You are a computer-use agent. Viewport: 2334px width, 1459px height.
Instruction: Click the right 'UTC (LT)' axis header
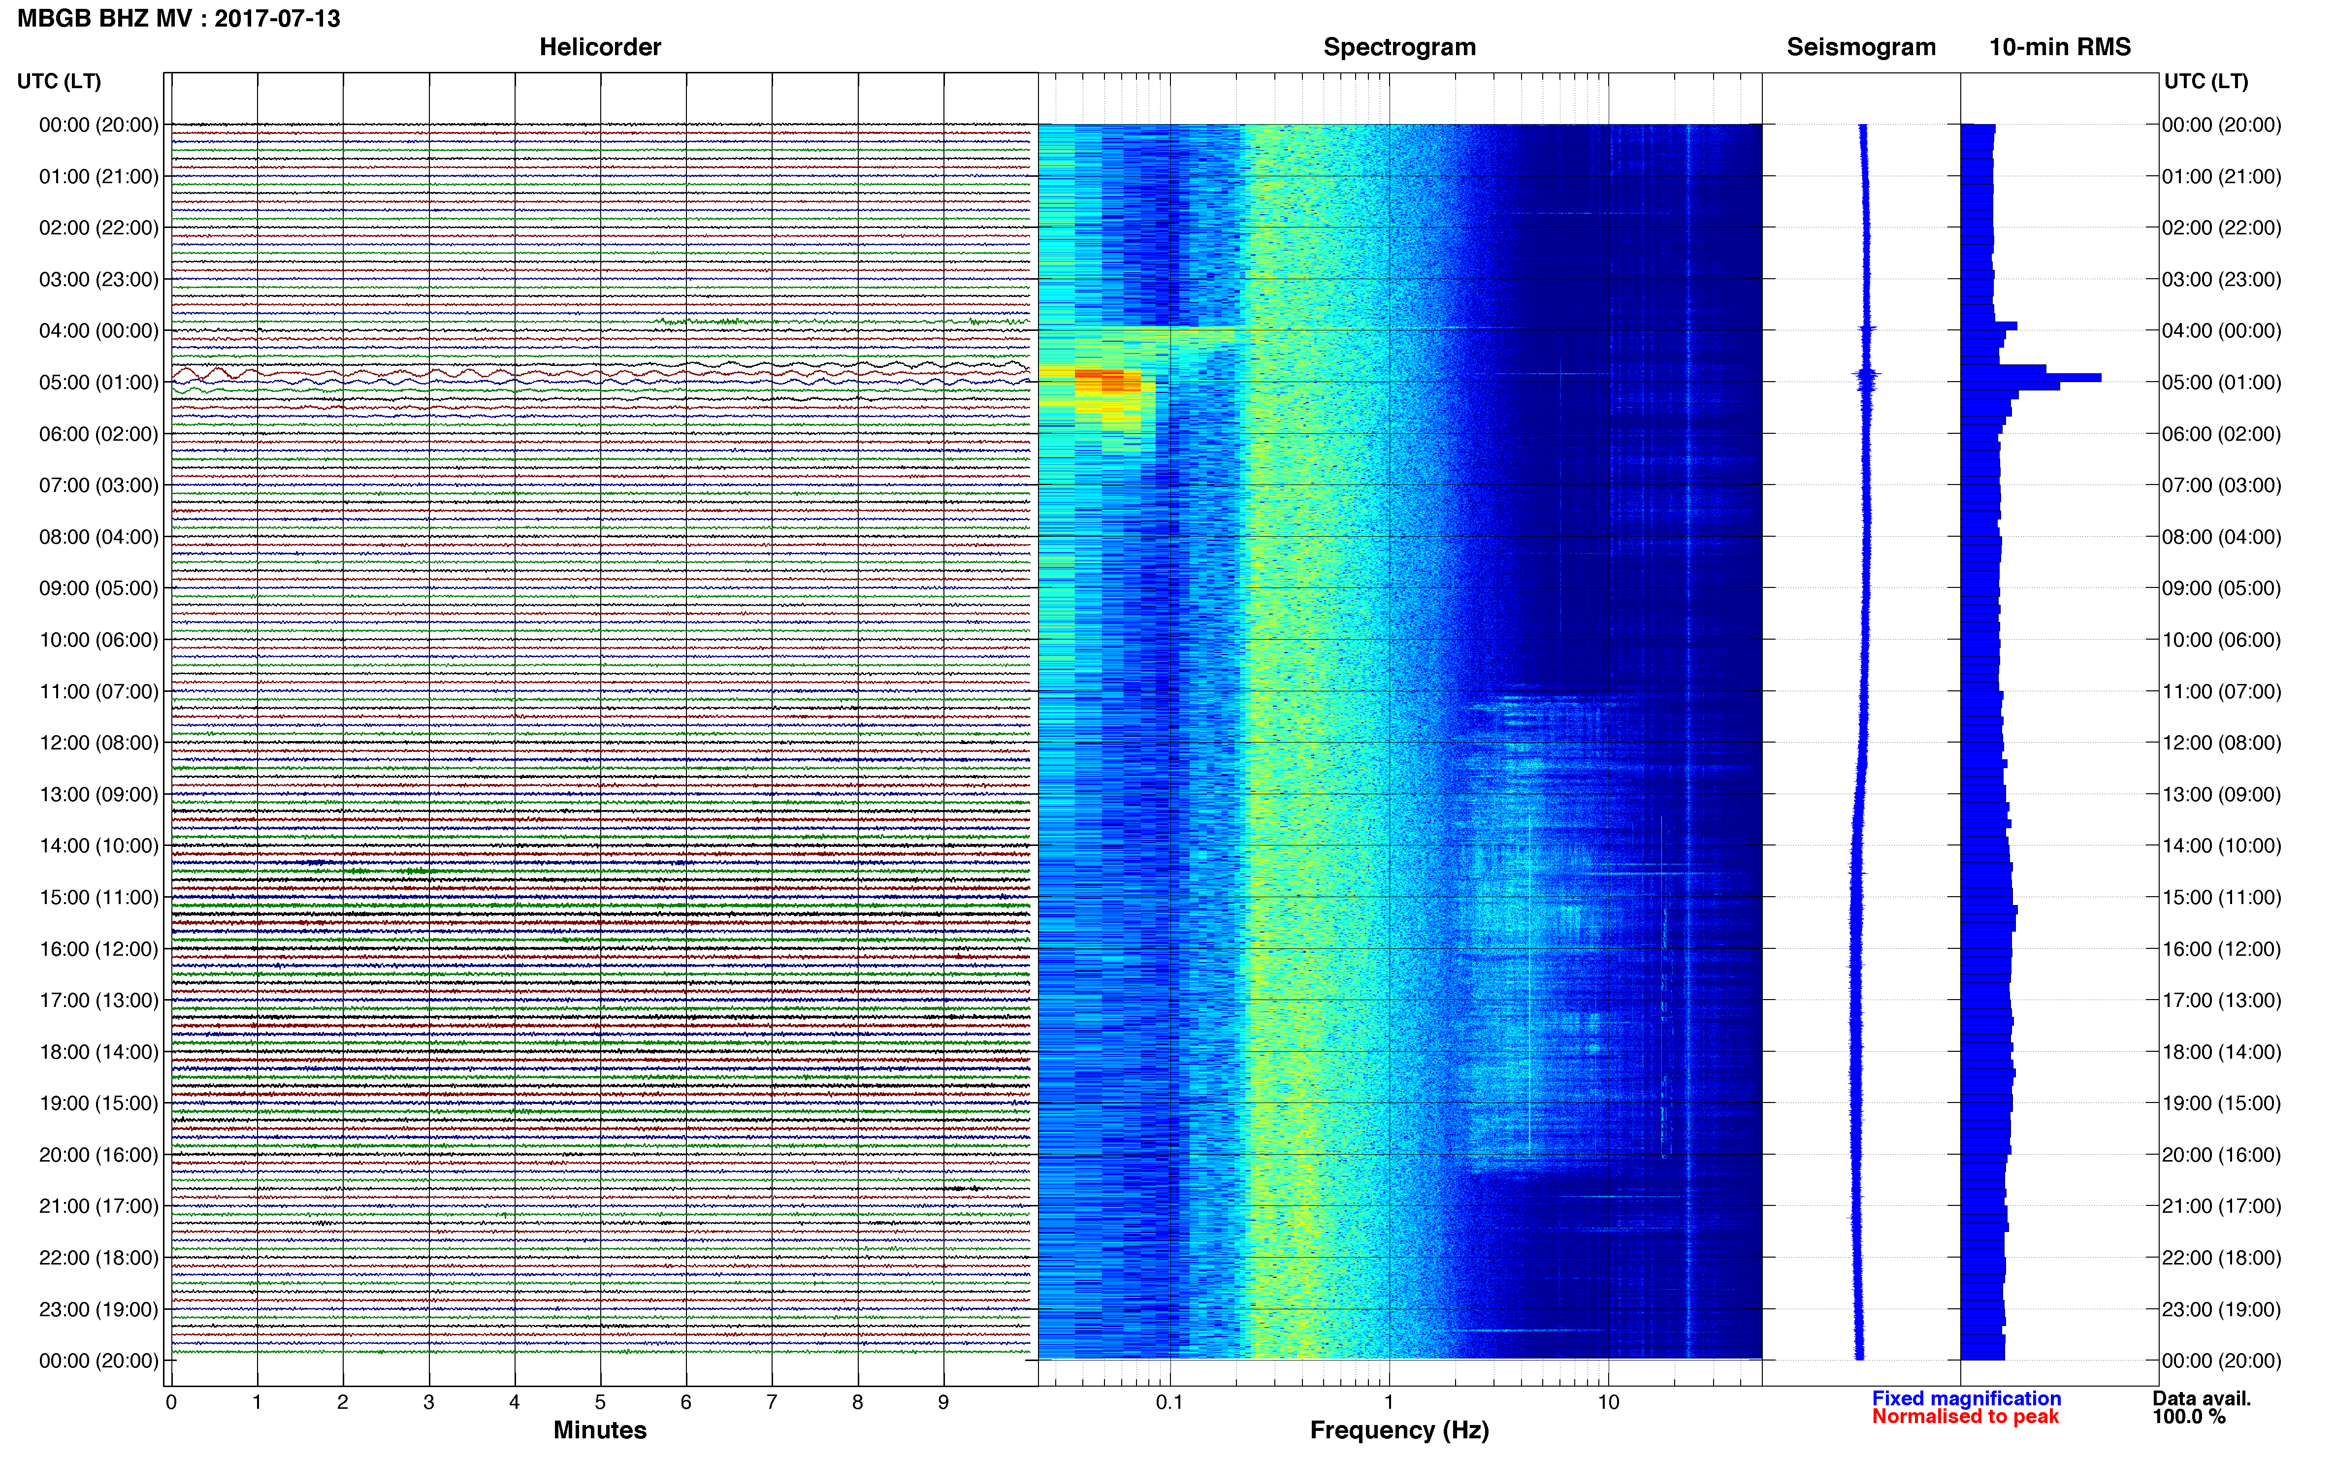(2205, 81)
